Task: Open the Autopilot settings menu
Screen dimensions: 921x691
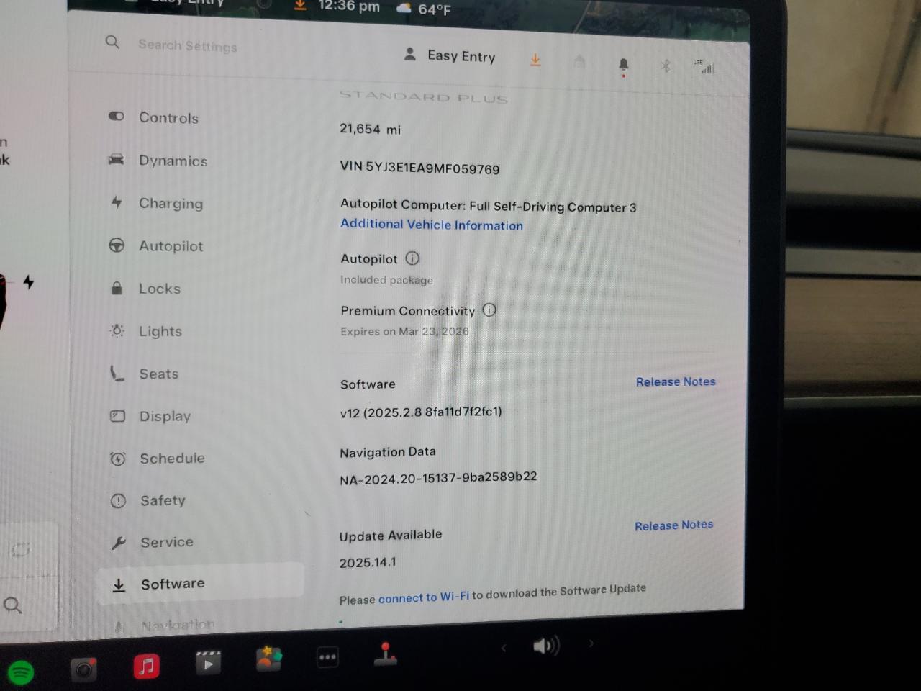Action: (156, 245)
